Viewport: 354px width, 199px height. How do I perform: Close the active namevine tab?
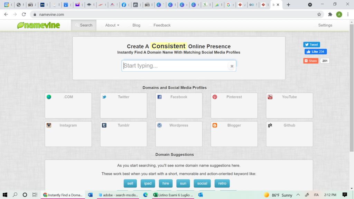278,5
